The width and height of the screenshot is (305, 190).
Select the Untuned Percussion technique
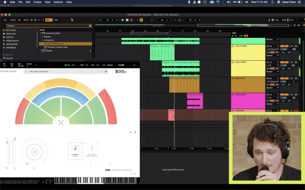(x=91, y=151)
